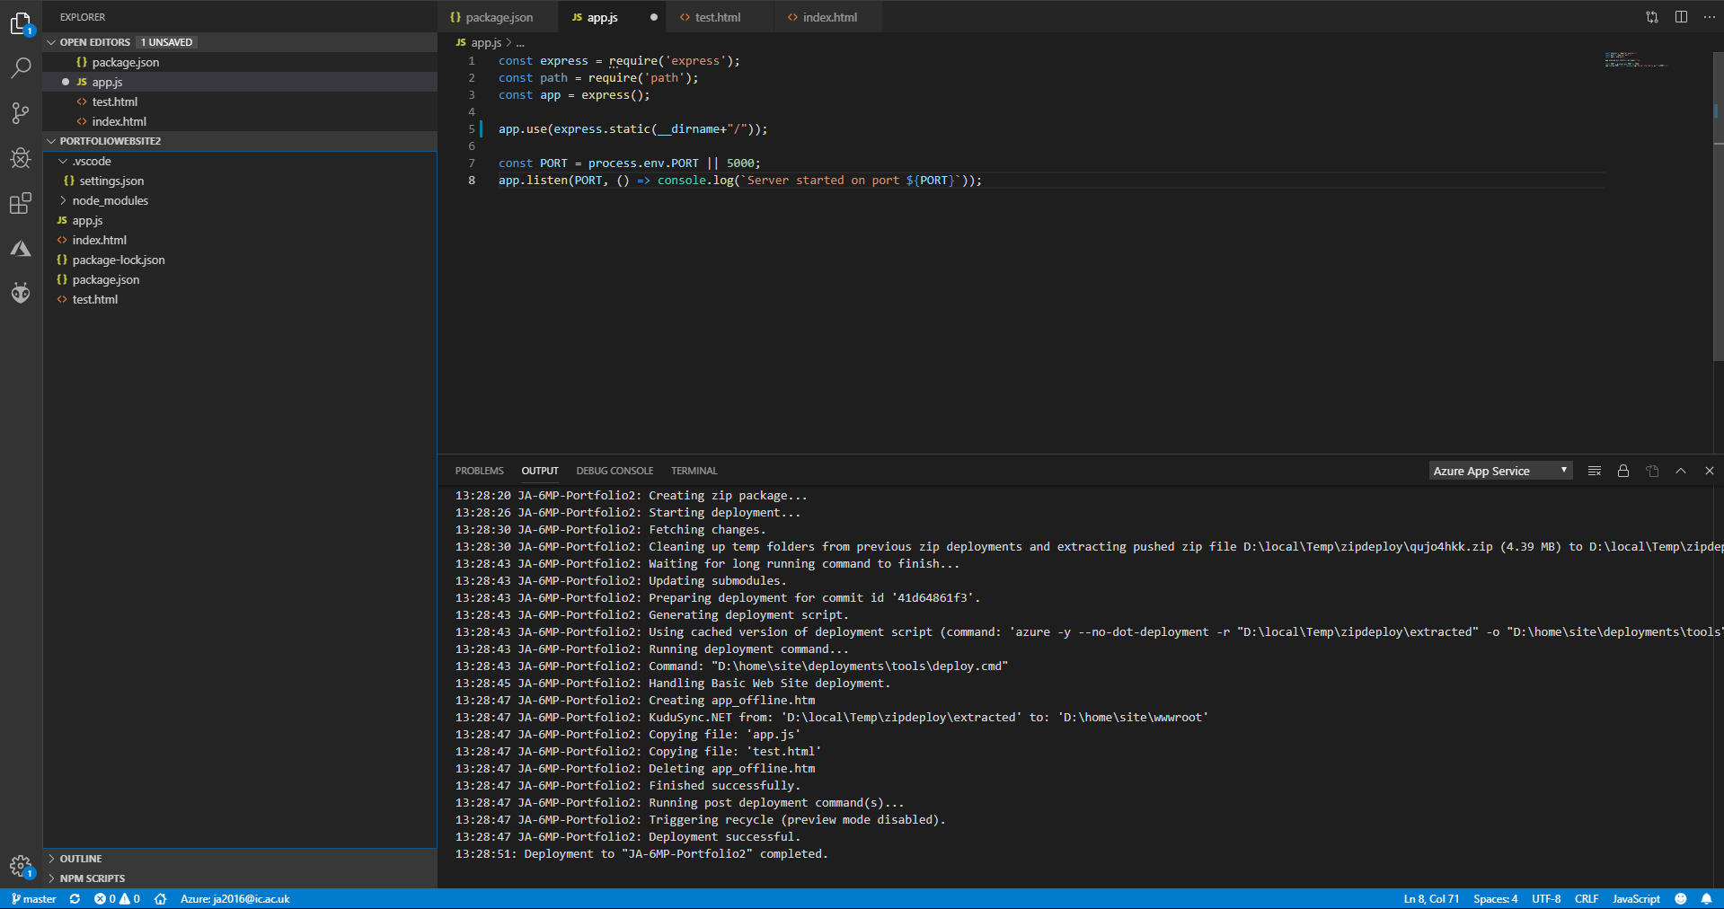Click the Azure account ja2016@ic.ac.uk
The height and width of the screenshot is (909, 1724).
(x=235, y=898)
